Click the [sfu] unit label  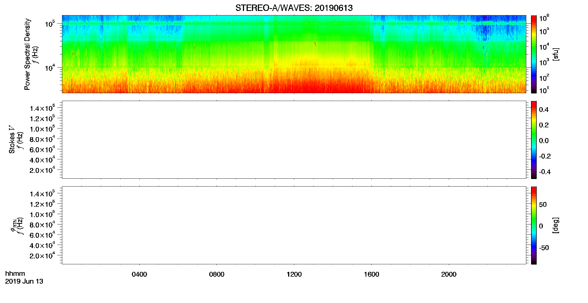pos(556,54)
